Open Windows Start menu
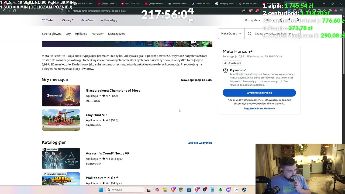This screenshot has width=345, height=194. click(101, 190)
